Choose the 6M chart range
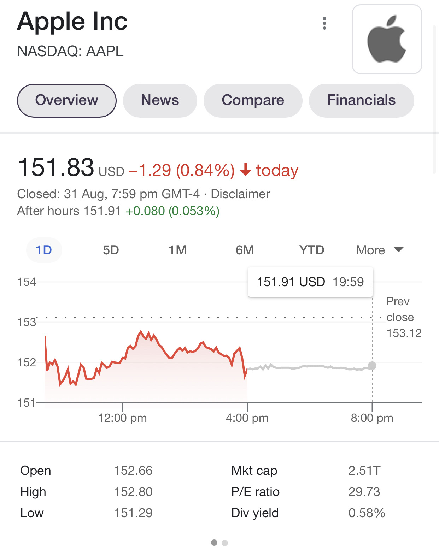Screen dimensions: 439x555 pos(245,250)
